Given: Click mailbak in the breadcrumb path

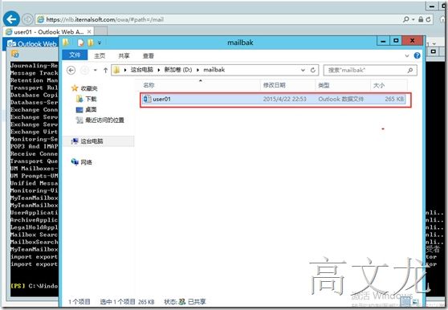Looking at the screenshot, I should 214,70.
